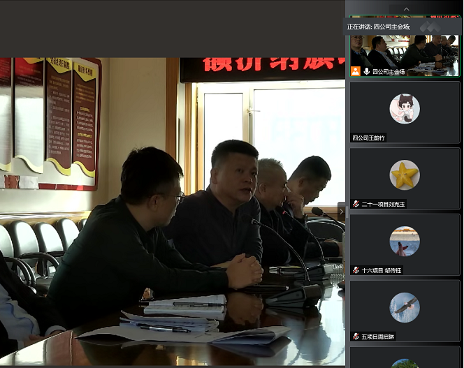Click the 十六项目 邹传钰 name label
The width and height of the screenshot is (464, 368).
coord(381,270)
